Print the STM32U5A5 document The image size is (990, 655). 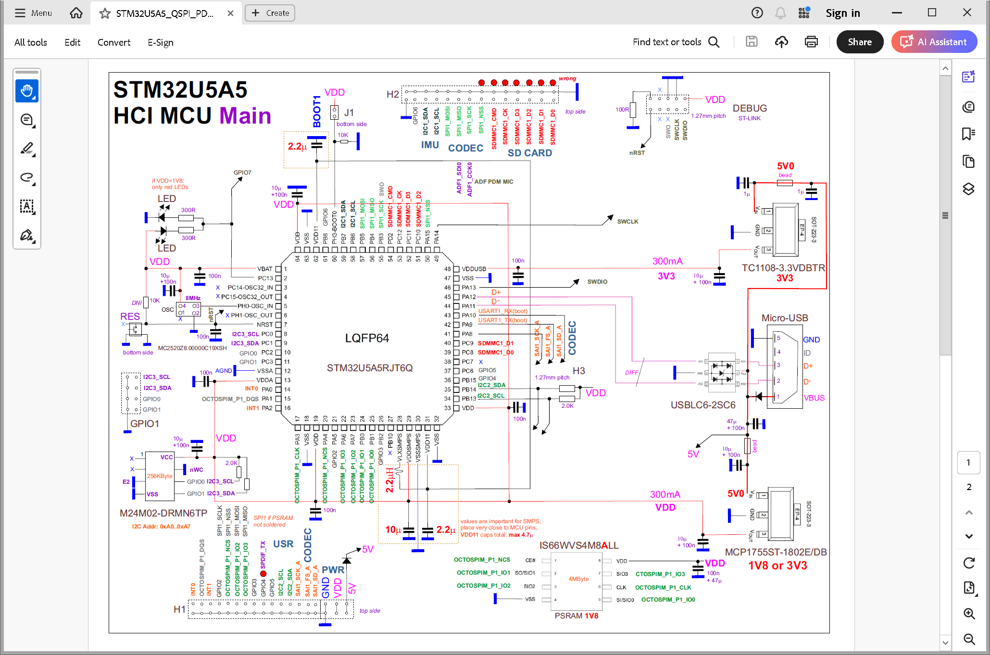(811, 42)
